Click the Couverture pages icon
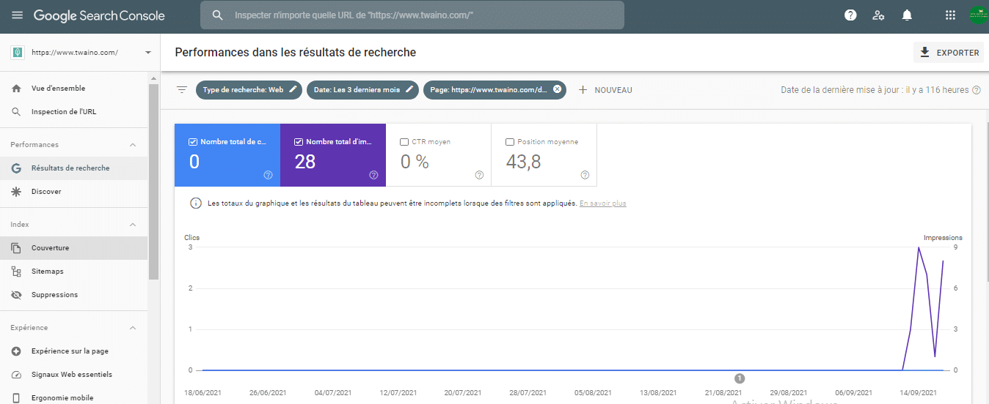 pyautogui.click(x=16, y=248)
